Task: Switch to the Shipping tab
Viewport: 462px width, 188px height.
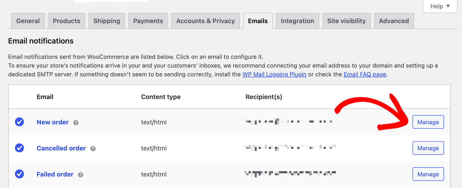Action: 107,21
